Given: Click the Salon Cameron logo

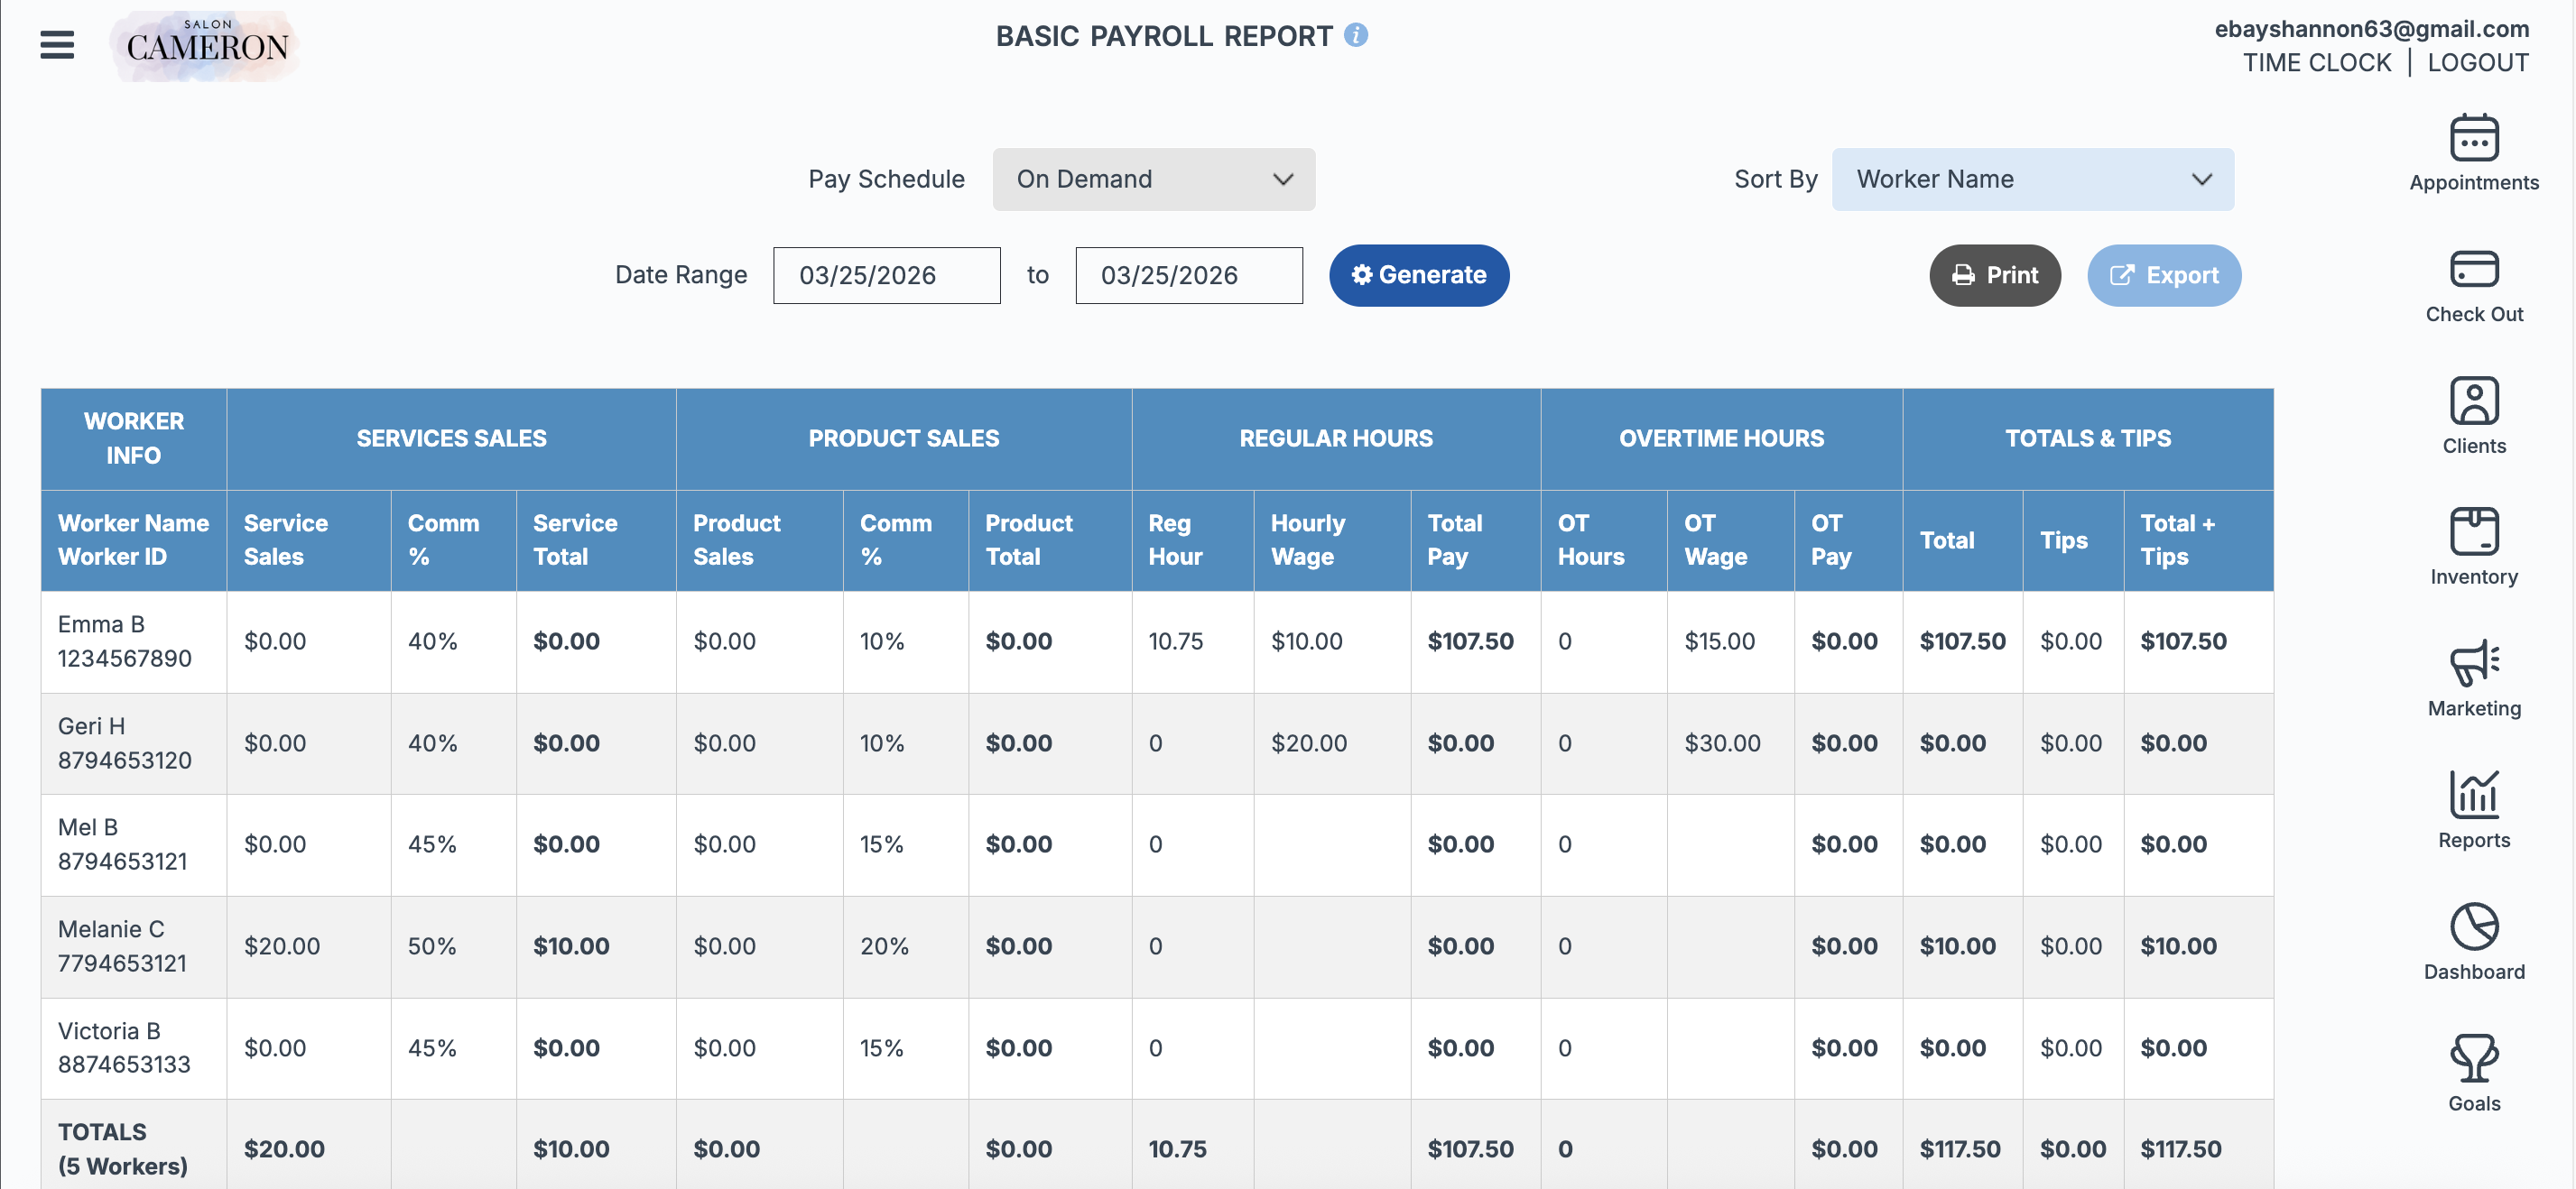Looking at the screenshot, I should [x=206, y=45].
